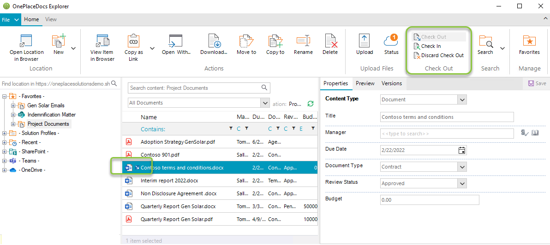Click the find location magnifier icon

[x=114, y=84]
